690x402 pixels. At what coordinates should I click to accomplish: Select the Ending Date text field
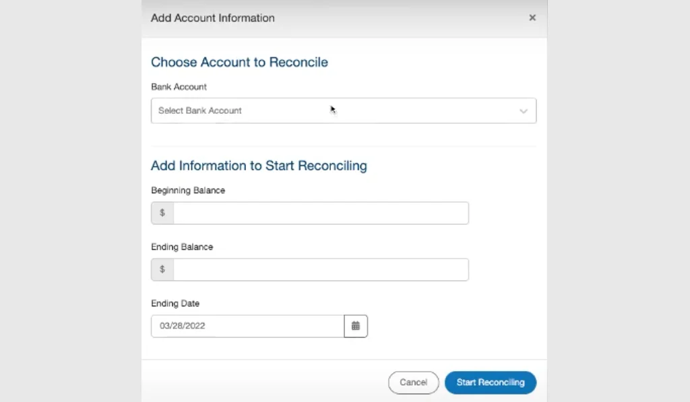pos(247,326)
